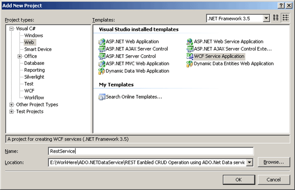Choose the ASP.NET Web Service Application icon
295x190 pixels.
click(x=190, y=42)
